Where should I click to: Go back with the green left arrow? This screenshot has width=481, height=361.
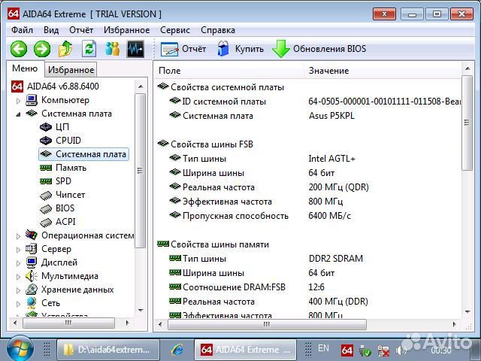coord(19,49)
